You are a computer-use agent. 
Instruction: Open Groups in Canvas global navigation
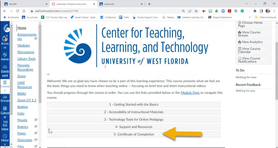coord(5,98)
